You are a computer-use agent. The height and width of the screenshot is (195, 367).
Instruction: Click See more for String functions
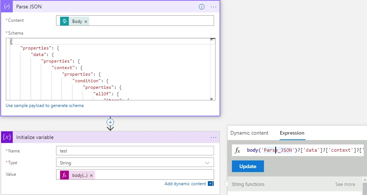click(x=345, y=184)
